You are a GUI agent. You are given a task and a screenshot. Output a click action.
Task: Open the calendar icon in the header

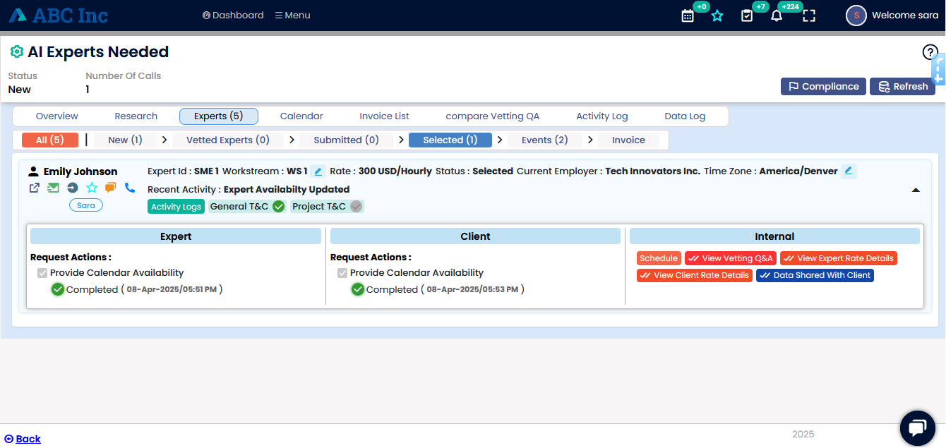pyautogui.click(x=688, y=16)
